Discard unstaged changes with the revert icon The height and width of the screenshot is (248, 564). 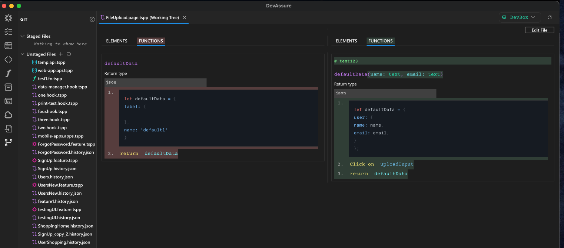click(69, 54)
